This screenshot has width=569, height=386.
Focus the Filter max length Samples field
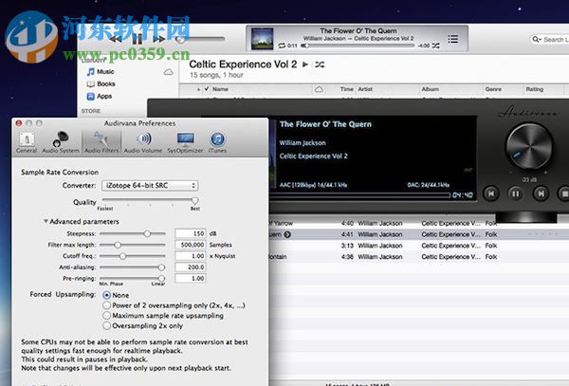[x=191, y=245]
